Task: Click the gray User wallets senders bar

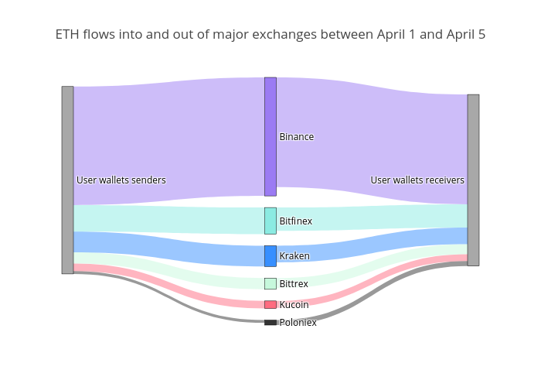Action: click(67, 180)
